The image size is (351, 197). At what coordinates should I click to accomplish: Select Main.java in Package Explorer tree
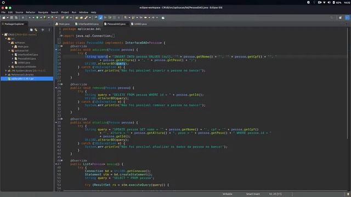point(23,47)
